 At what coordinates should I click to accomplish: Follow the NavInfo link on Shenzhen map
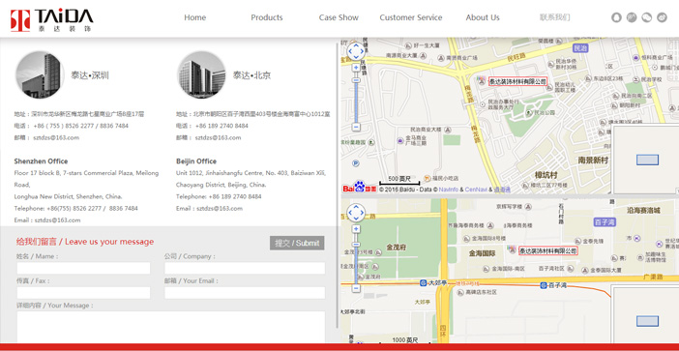point(449,190)
